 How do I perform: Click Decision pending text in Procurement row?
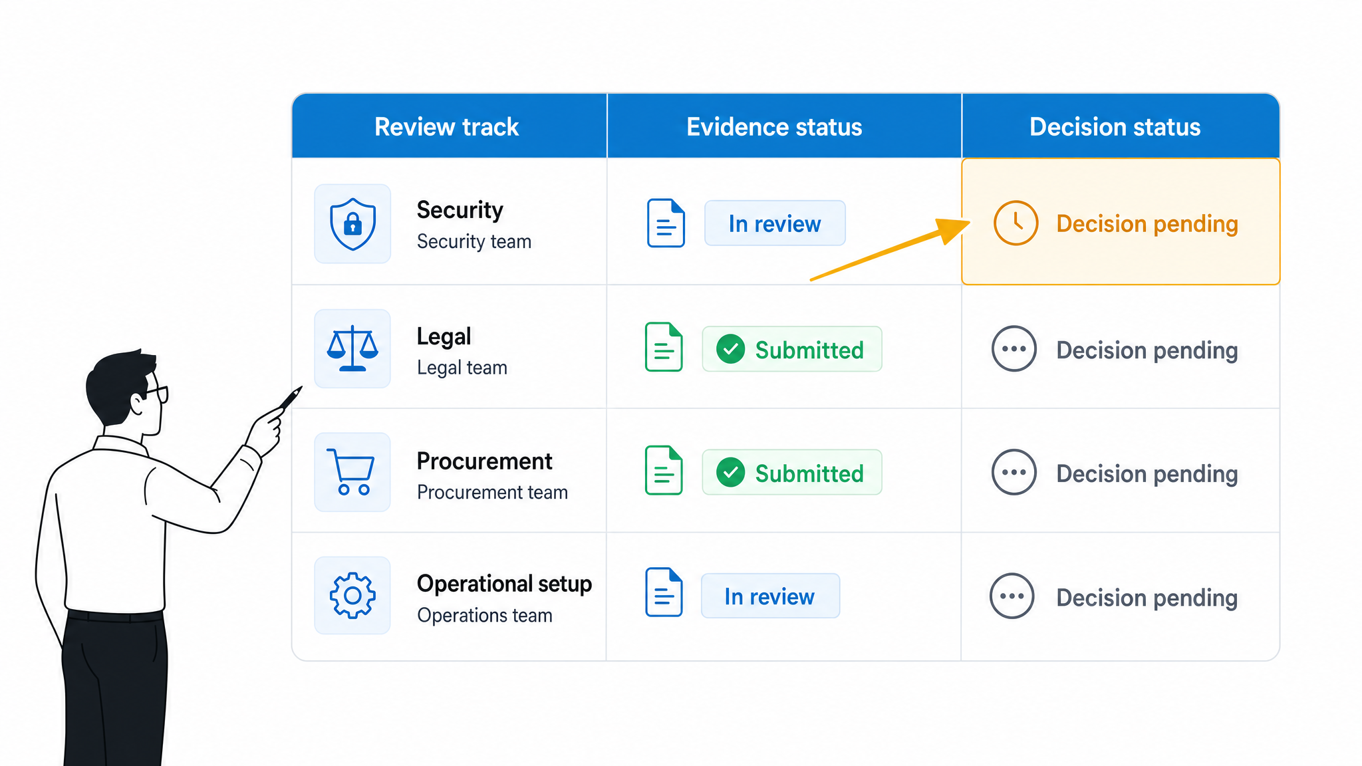(1147, 474)
